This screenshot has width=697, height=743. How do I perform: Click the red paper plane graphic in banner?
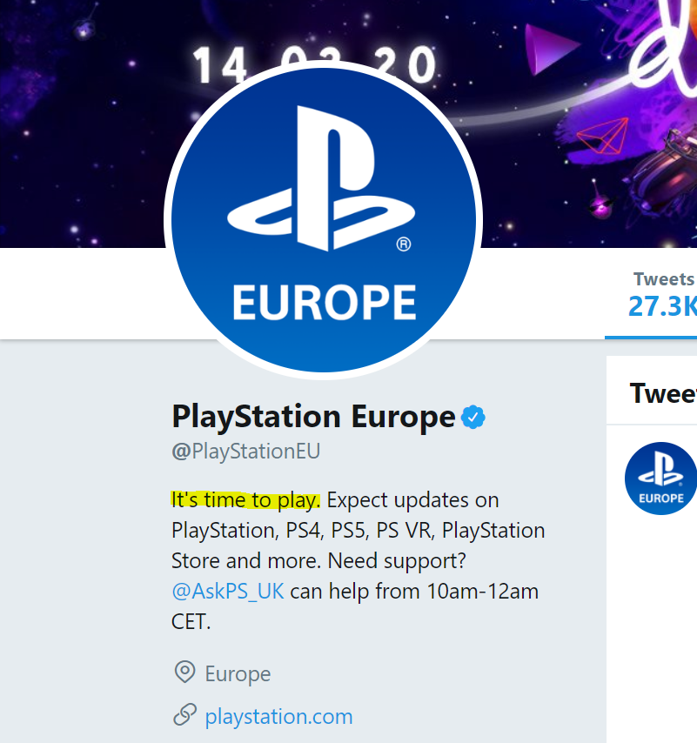tap(602, 139)
